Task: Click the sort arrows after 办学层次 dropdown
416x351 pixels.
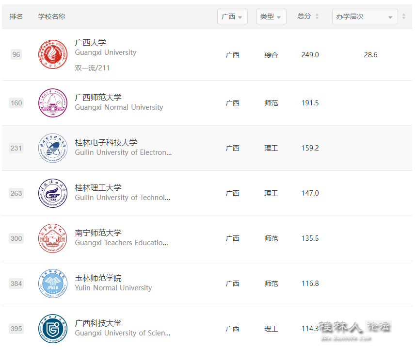Action: [404, 17]
